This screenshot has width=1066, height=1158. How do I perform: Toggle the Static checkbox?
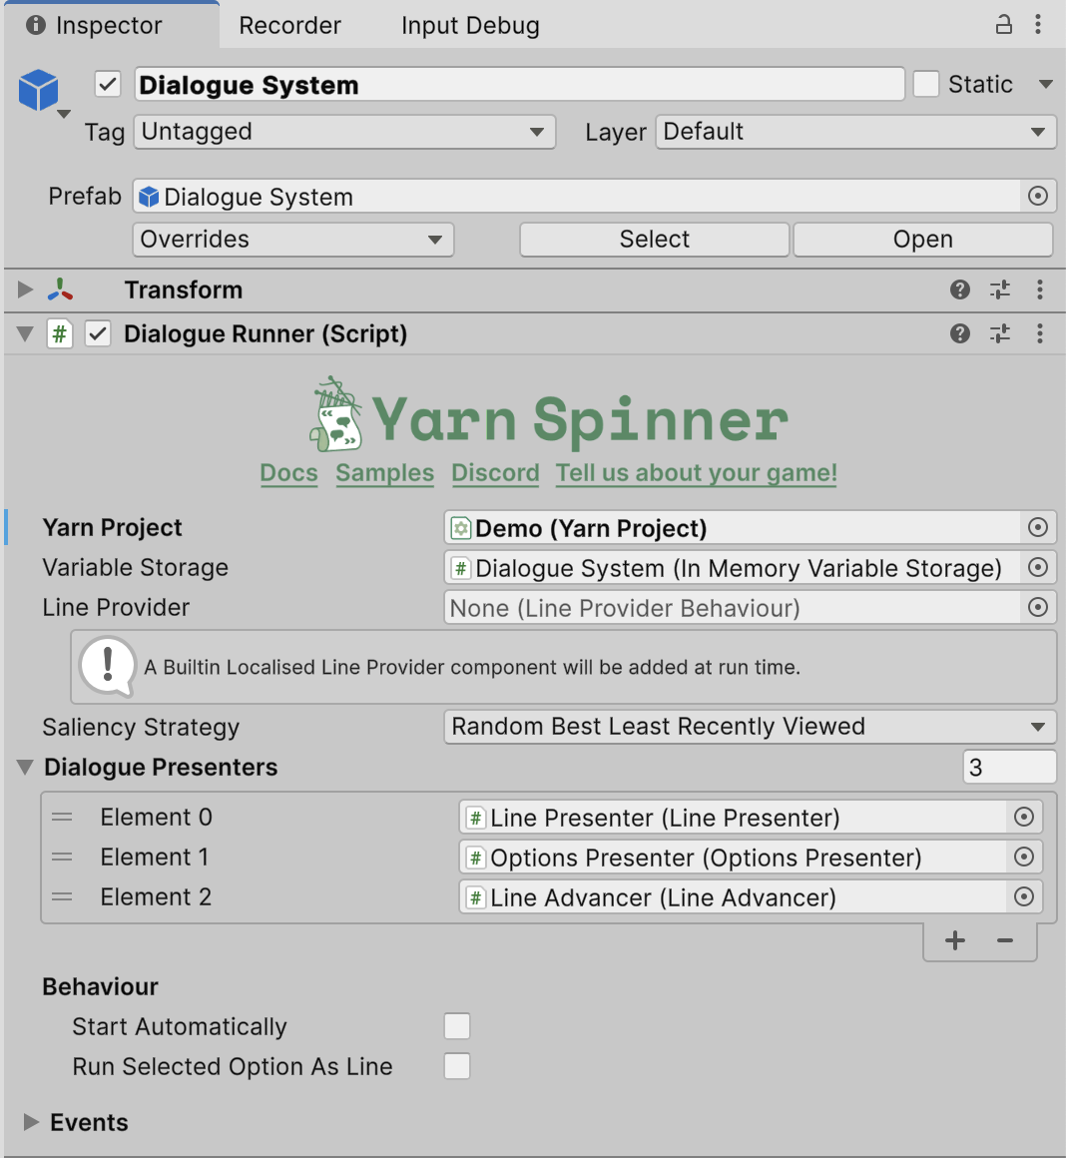coord(926,85)
